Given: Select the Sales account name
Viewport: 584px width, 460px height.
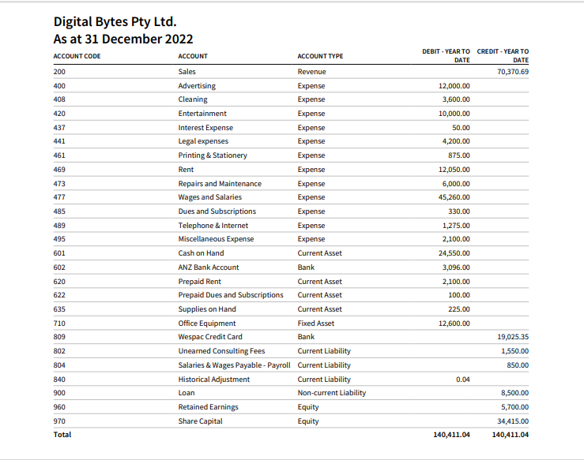Looking at the screenshot, I should click(187, 72).
